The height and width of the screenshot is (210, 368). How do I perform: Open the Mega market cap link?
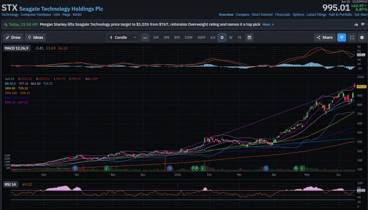pyautogui.click(x=67, y=15)
